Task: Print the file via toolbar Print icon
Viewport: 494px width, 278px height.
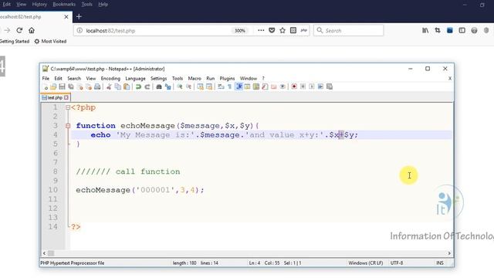Action: 97,86
